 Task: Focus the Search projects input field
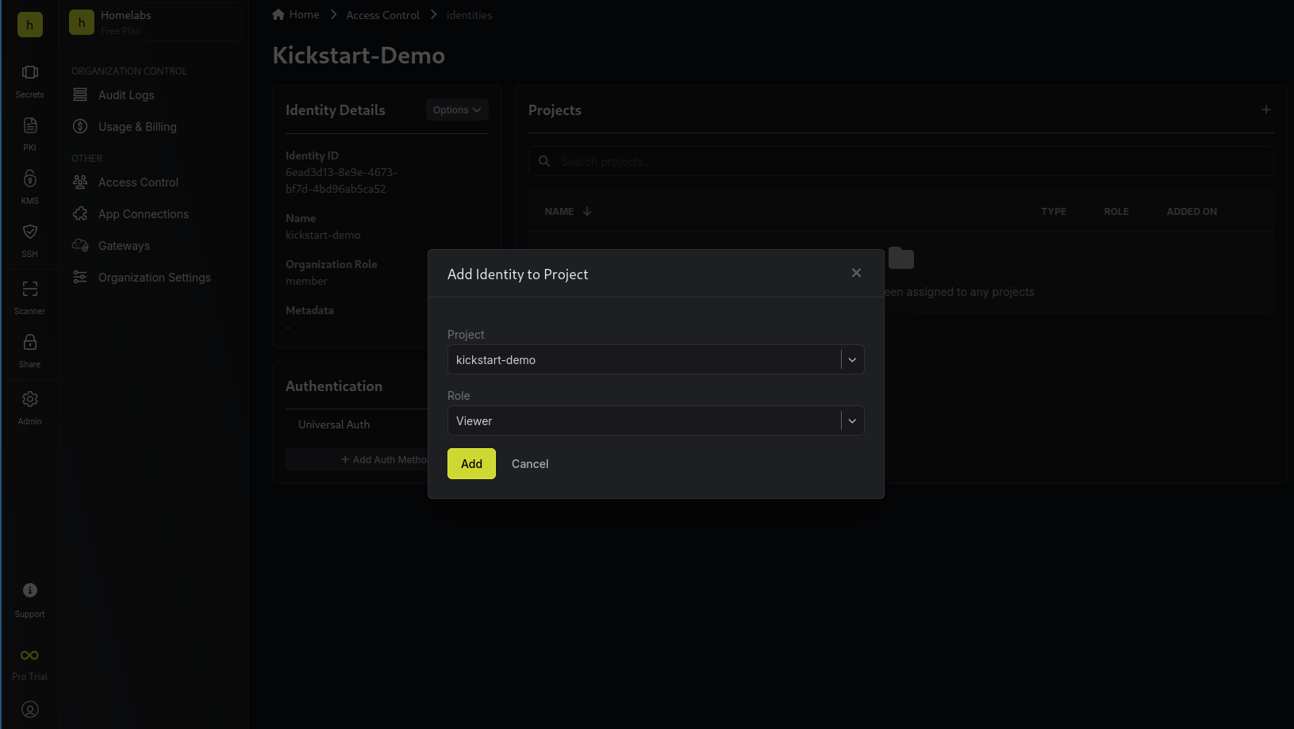901,161
